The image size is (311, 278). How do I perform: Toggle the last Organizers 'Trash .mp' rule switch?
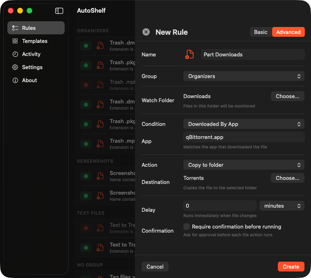pos(86,144)
